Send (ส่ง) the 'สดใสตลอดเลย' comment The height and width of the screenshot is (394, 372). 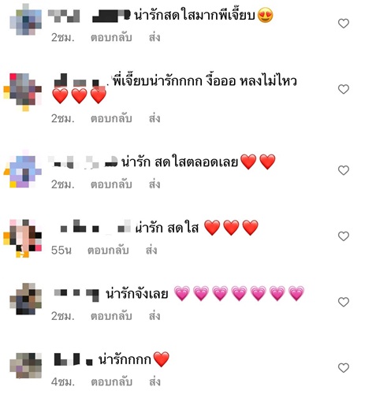click(154, 184)
